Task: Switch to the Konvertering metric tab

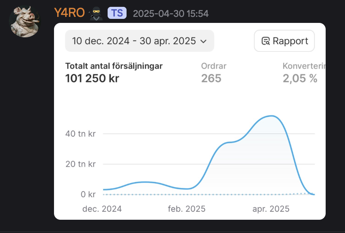Action: tap(304, 66)
